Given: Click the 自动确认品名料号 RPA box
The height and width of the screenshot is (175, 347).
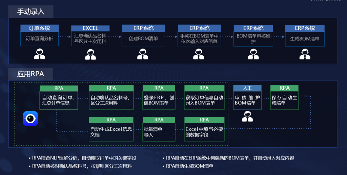Looking at the screenshot, I should 111,100.
